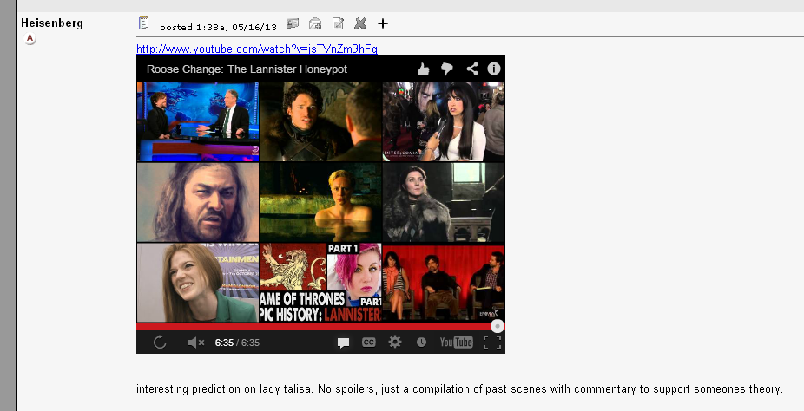This screenshot has width=804, height=411.
Task: Click the Watch Later clock icon
Action: [x=421, y=342]
